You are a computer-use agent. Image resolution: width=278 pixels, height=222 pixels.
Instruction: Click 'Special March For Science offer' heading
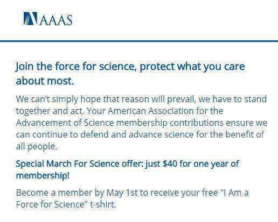coord(79,163)
